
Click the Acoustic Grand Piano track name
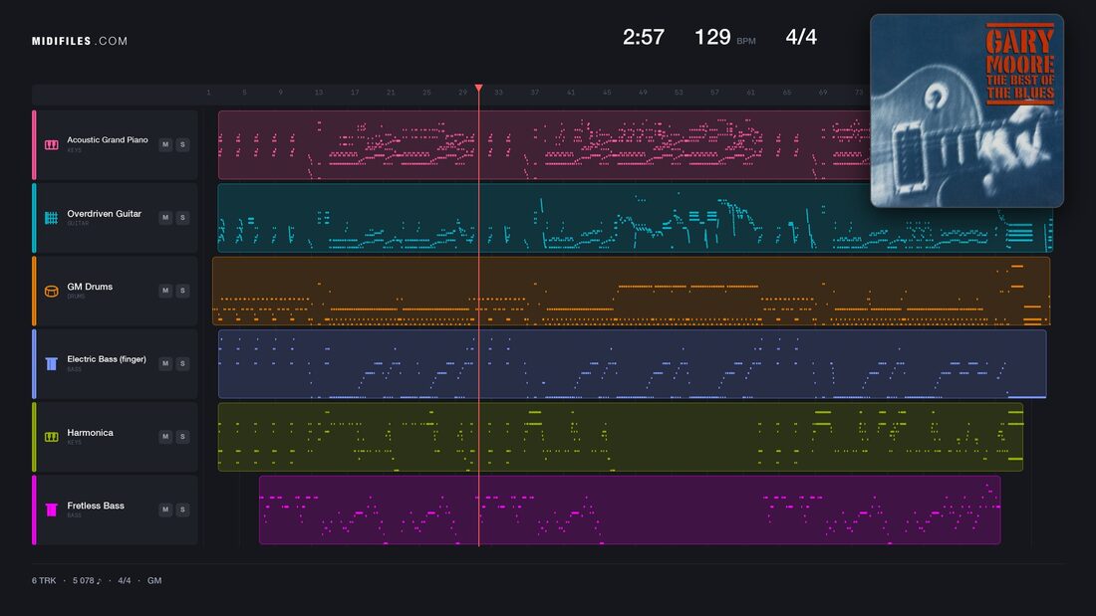[x=107, y=140]
